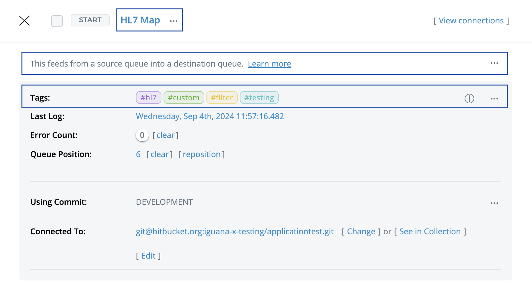Screen dimensions: 532x299
Task: Open the options menu beside HL7 Map title
Action: (x=173, y=21)
